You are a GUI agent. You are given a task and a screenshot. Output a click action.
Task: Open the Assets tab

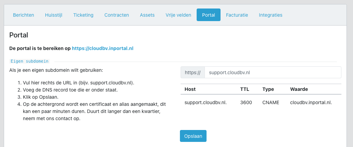(147, 15)
